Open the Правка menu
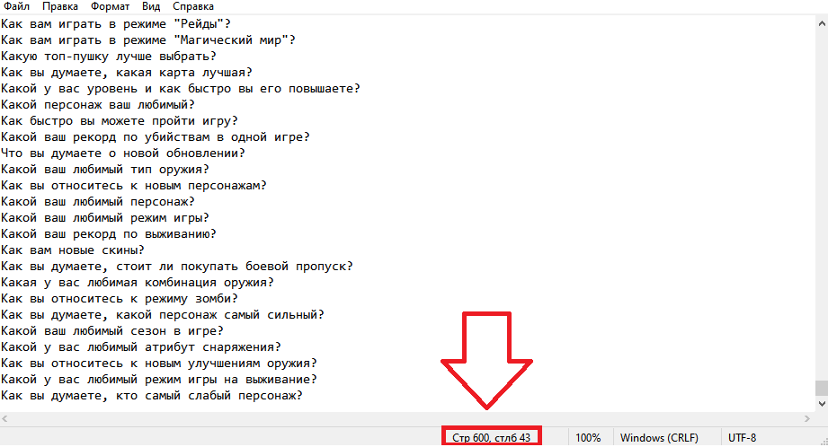828x447 pixels. coord(60,6)
